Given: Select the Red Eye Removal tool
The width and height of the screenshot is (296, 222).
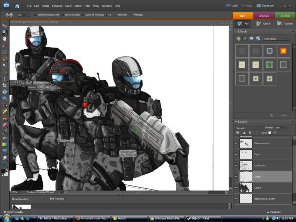Looking at the screenshot, I should click(x=4, y=105).
